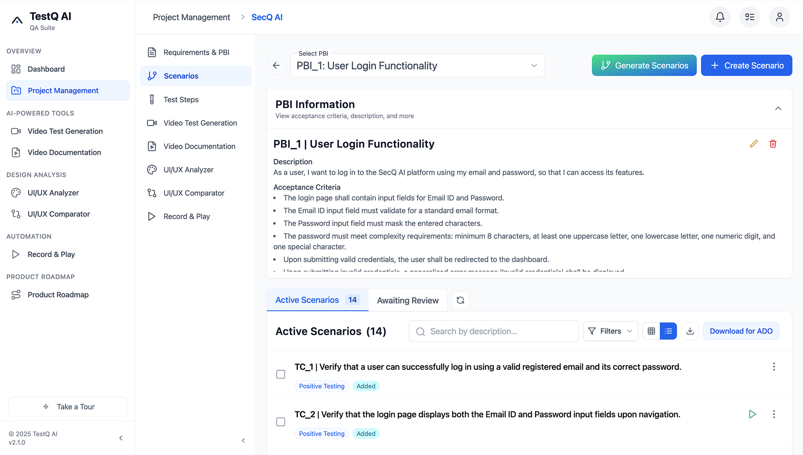Collapse the PBI Information section
803x455 pixels.
click(778, 108)
